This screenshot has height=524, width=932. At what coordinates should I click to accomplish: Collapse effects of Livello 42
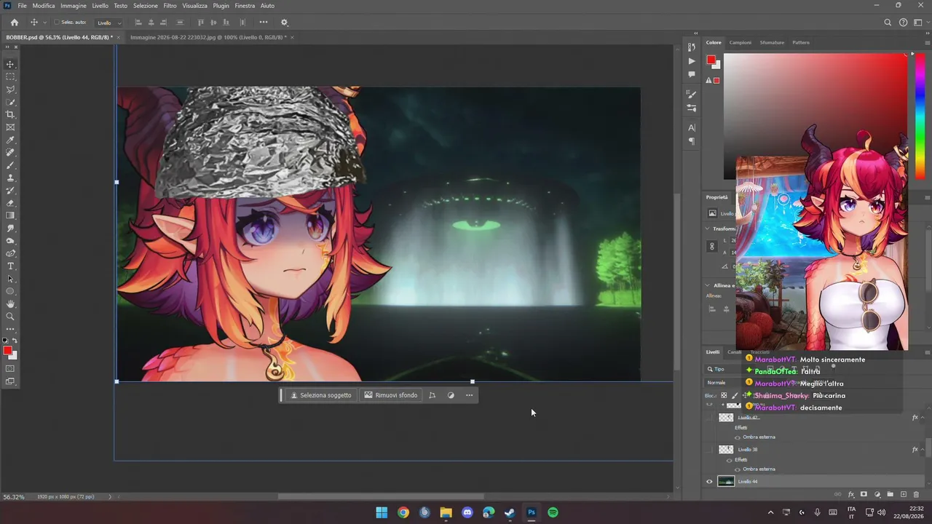coord(923,418)
